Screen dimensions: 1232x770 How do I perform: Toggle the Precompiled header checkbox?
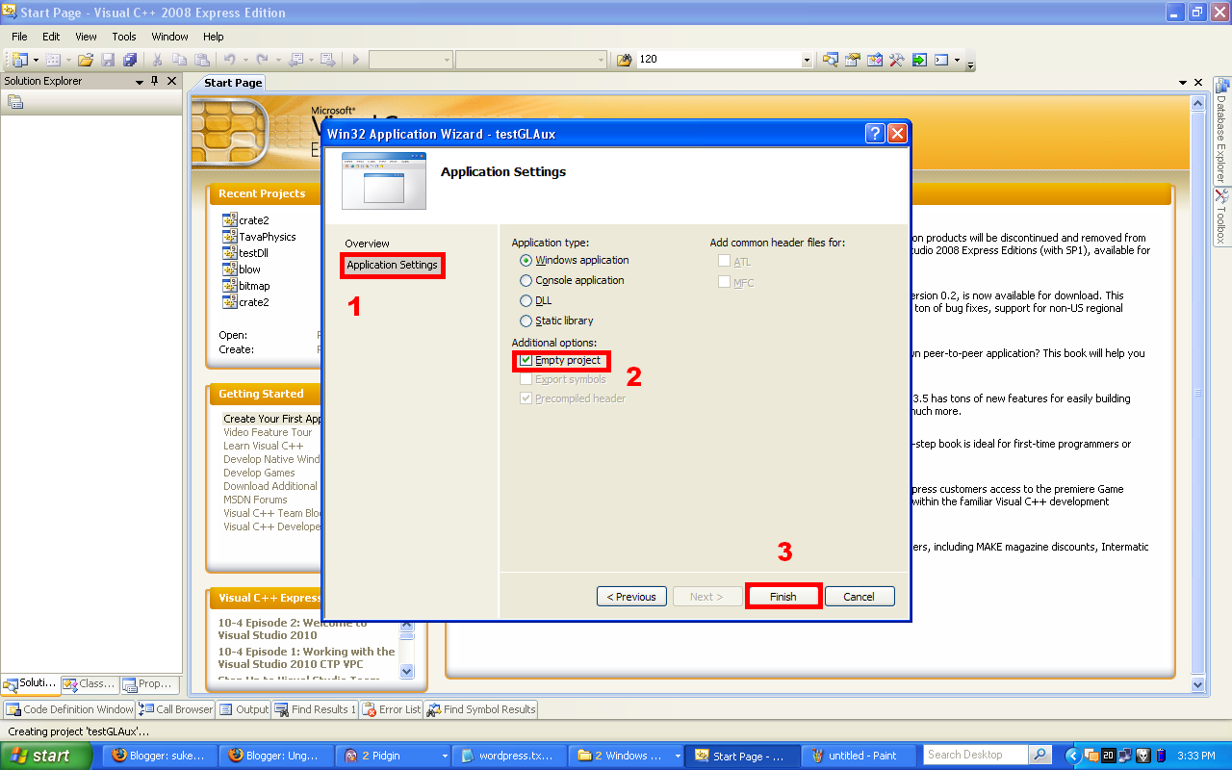click(526, 398)
